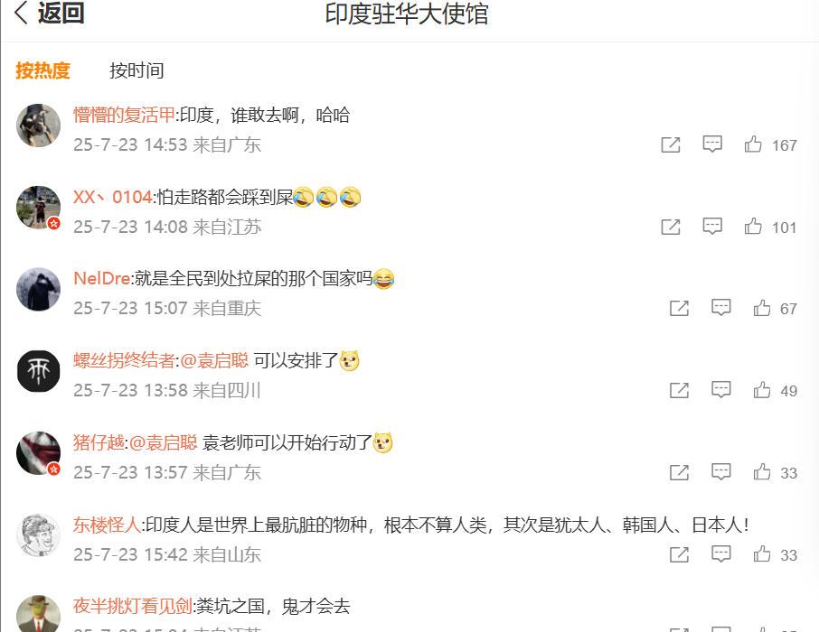Switch to 按时间 sorting tab
Screen dimensions: 819x632
[x=136, y=70]
